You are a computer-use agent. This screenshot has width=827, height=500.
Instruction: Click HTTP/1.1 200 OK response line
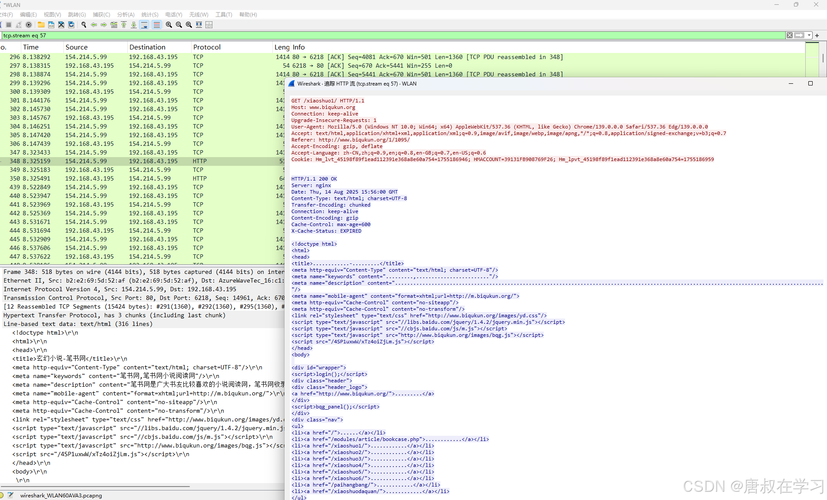314,179
